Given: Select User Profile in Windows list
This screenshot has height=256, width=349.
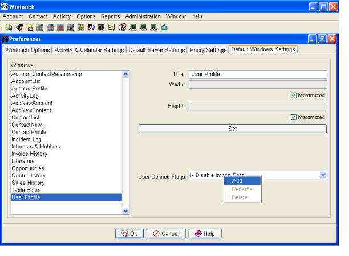Looking at the screenshot, I should 67,197.
